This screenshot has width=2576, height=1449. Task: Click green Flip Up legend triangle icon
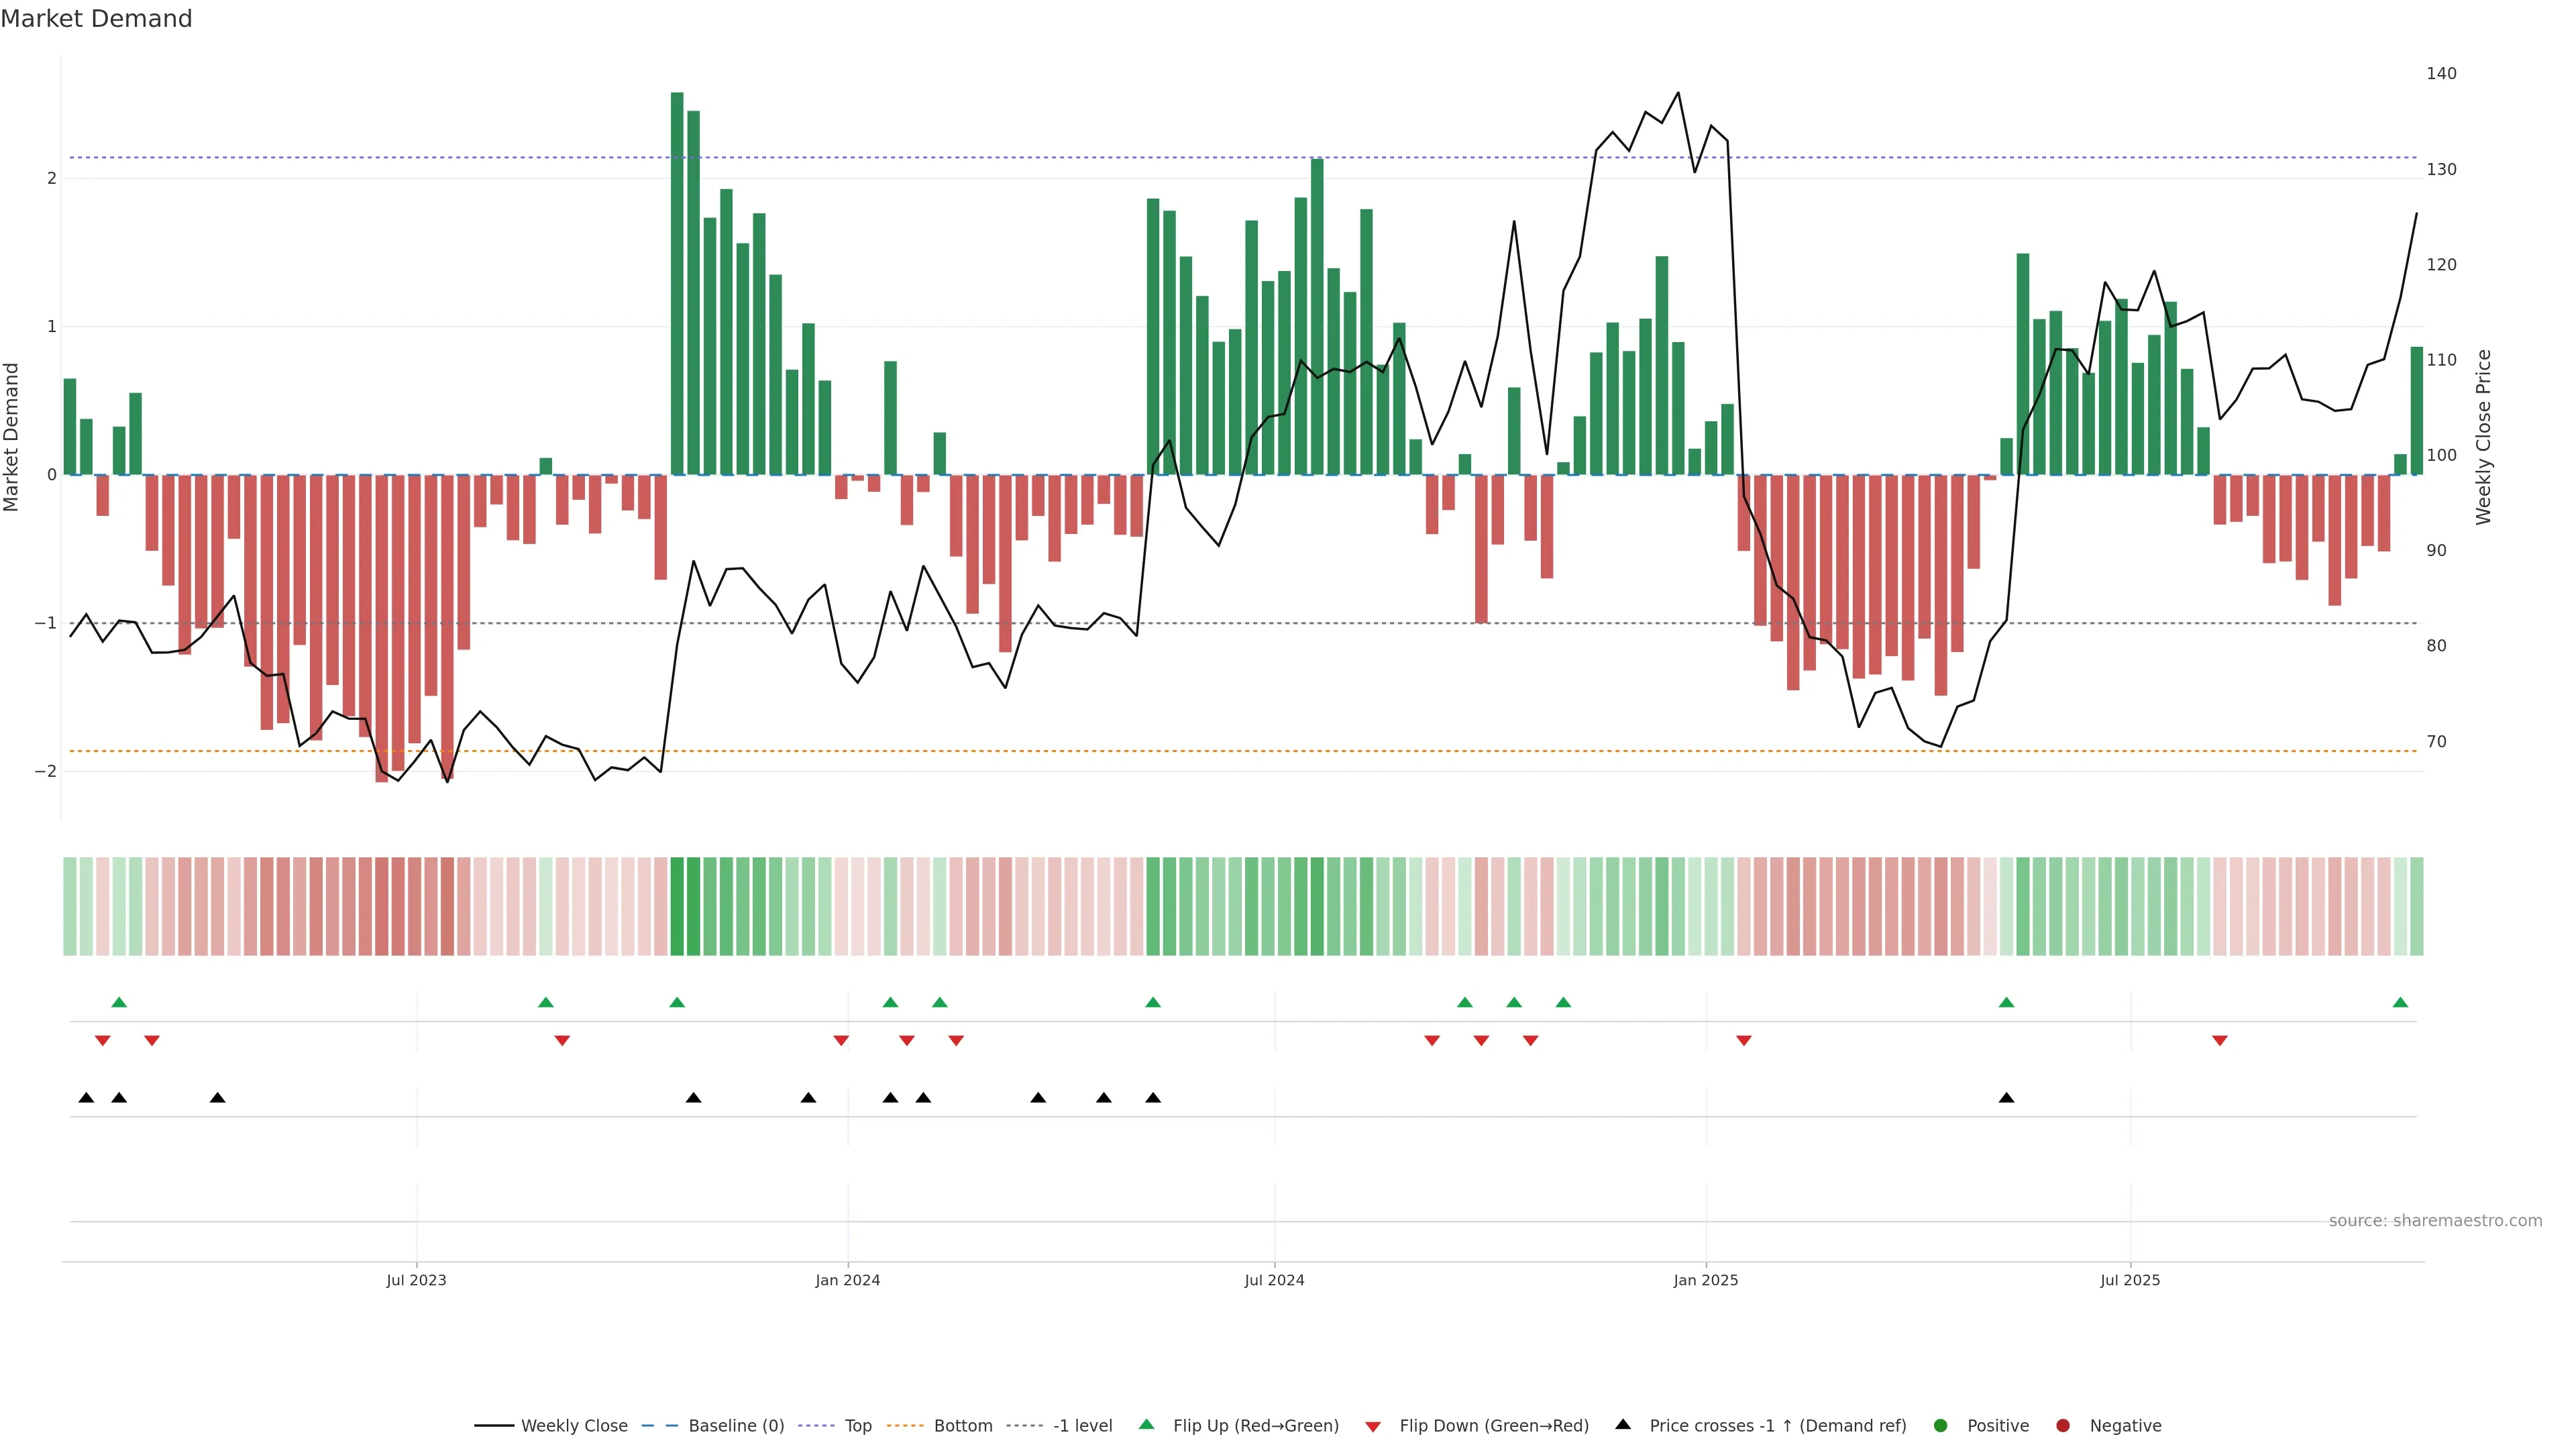point(1147,1425)
